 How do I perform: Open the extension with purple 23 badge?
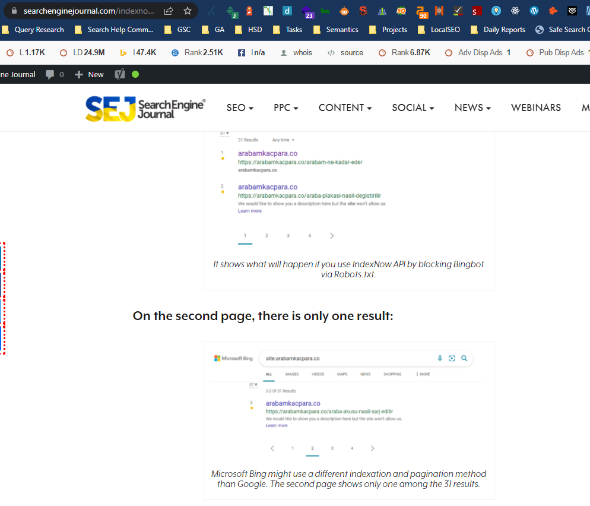307,12
